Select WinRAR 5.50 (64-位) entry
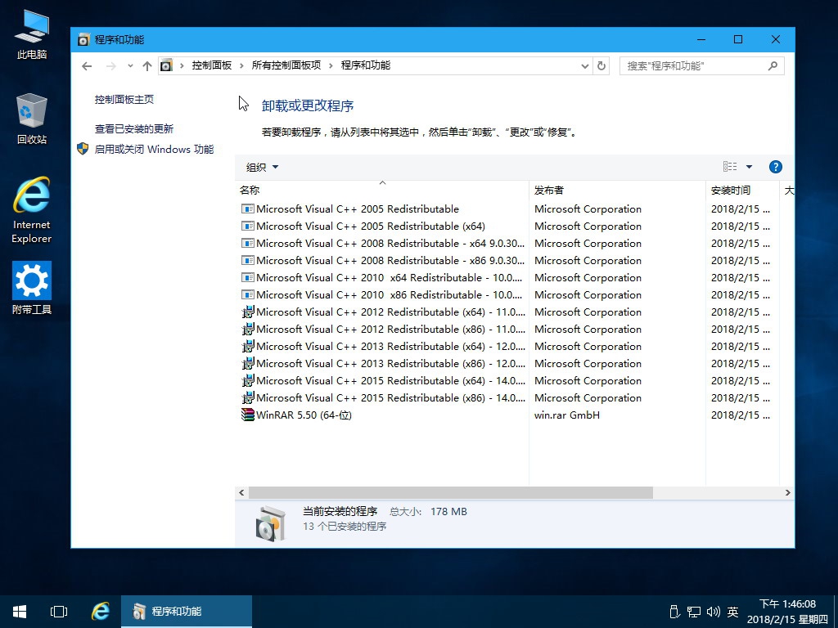 tap(514, 415)
